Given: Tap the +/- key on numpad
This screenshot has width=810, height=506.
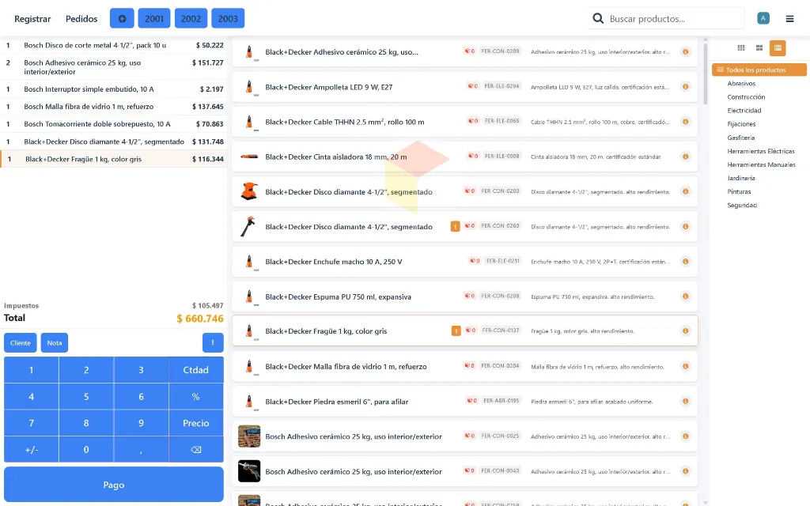Looking at the screenshot, I should pos(32,450).
